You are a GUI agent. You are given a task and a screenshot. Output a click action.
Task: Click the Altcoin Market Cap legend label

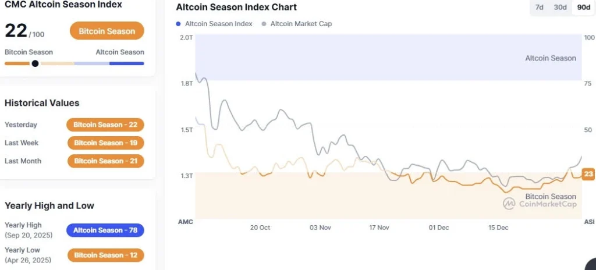301,24
